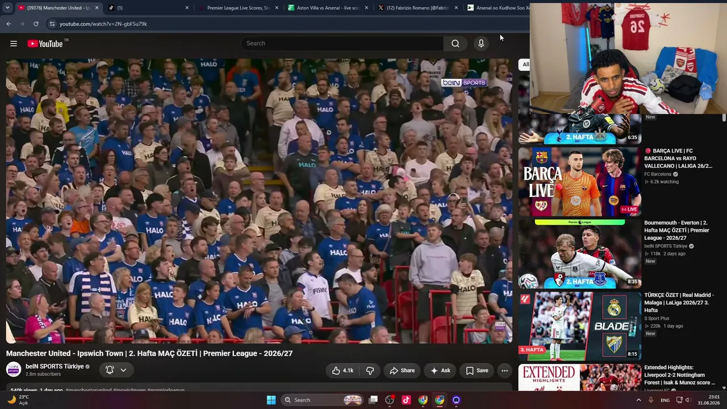
Task: Open the TikTok app from the taskbar
Action: pos(406,400)
